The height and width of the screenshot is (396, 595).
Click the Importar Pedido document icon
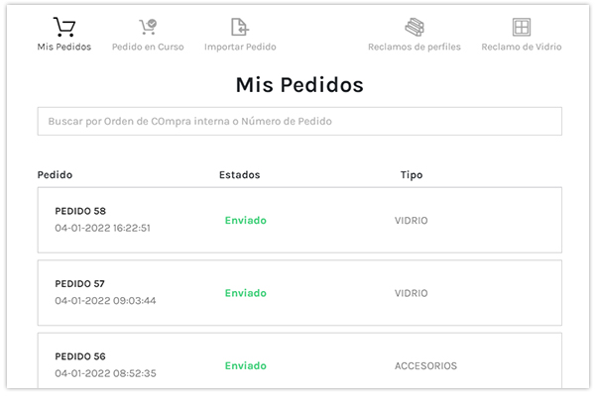239,28
